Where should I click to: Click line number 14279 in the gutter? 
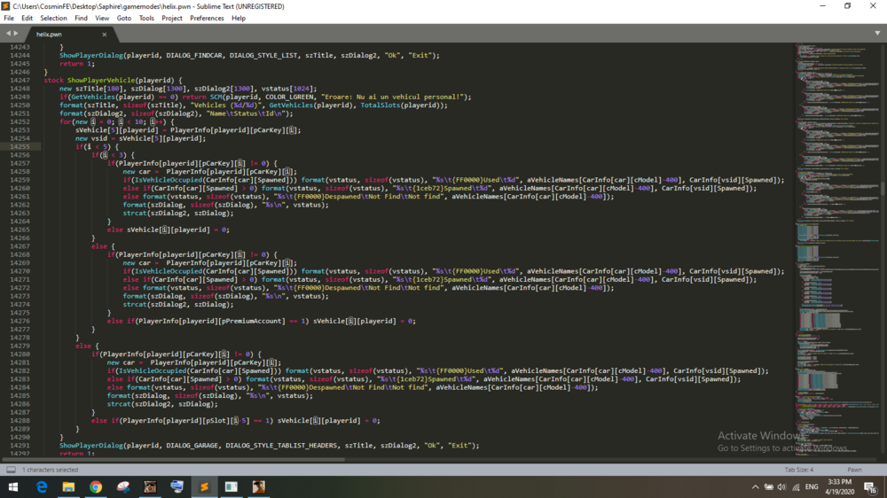tap(20, 346)
